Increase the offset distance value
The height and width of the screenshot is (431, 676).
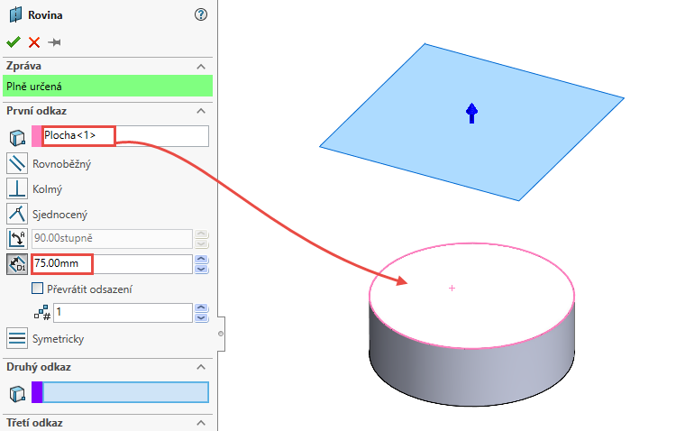[202, 260]
